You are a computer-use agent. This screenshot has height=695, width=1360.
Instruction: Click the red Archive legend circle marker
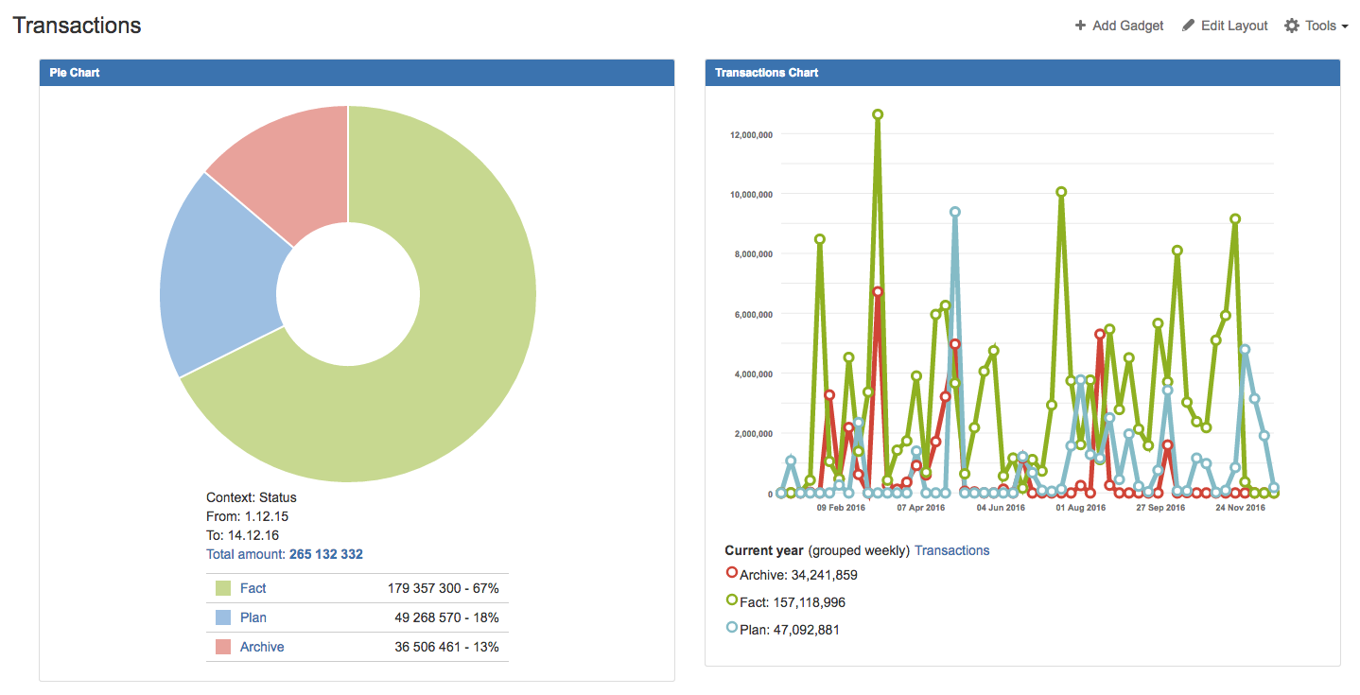[731, 573]
